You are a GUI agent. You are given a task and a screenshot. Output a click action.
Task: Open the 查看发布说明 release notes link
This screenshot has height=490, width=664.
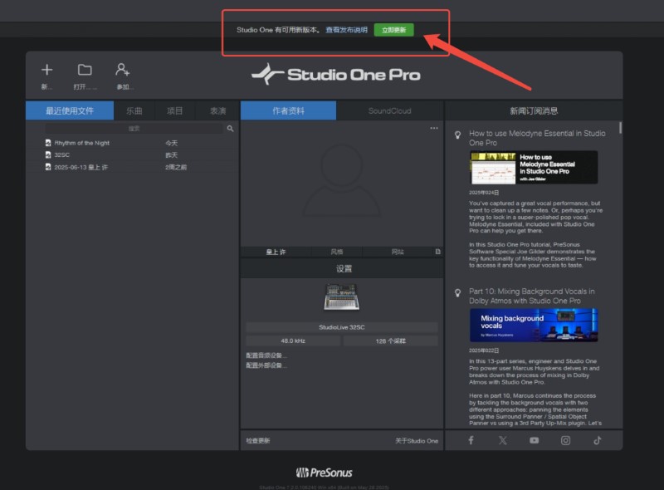[x=346, y=30]
